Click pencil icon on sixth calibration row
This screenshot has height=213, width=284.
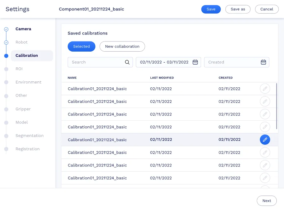(265, 152)
